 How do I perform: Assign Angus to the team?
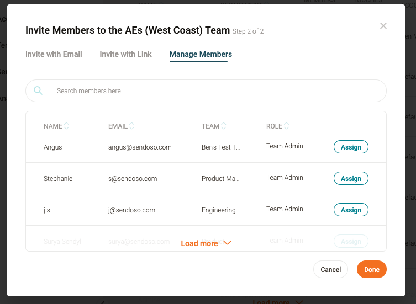point(351,147)
